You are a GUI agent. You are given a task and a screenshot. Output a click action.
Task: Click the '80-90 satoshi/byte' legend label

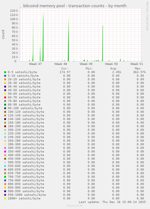(24, 105)
